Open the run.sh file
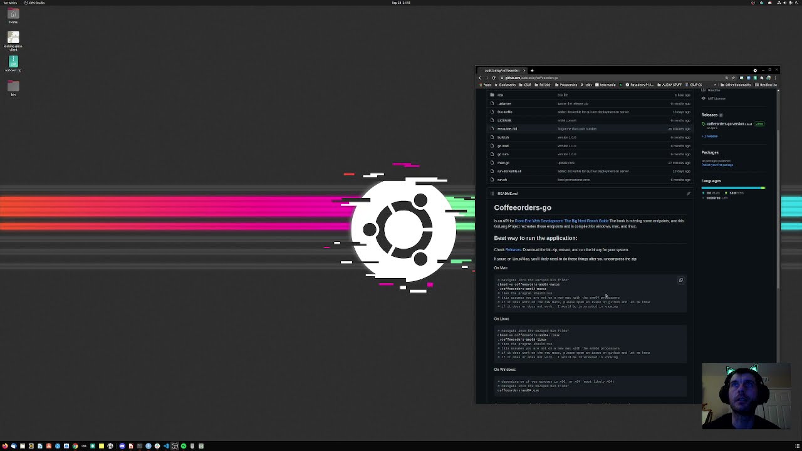802x451 pixels. point(502,180)
